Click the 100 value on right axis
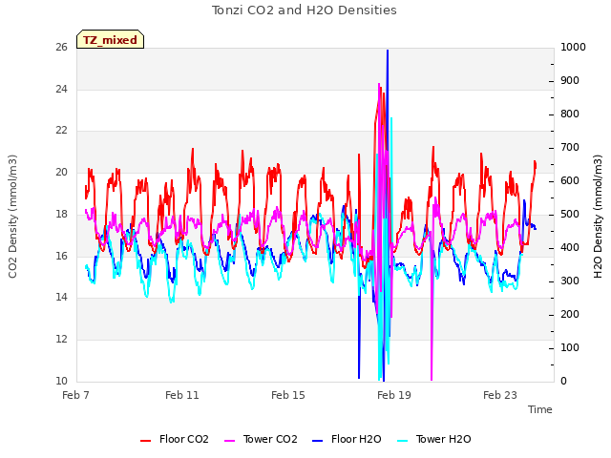 click(570, 347)
